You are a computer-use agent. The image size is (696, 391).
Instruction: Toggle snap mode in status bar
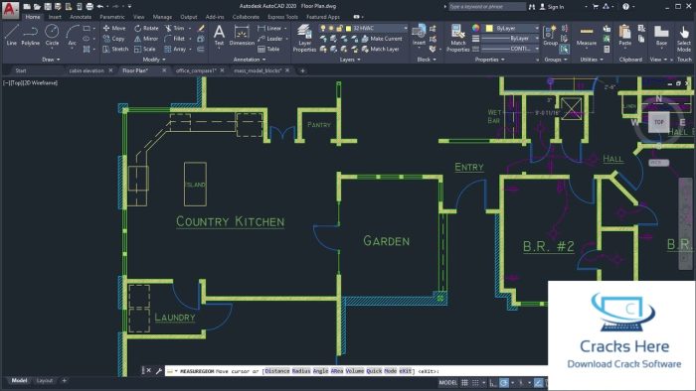(475, 383)
